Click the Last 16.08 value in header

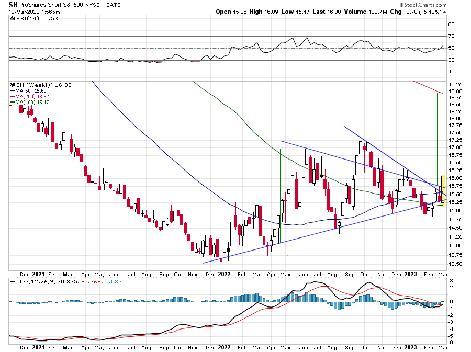click(x=327, y=12)
